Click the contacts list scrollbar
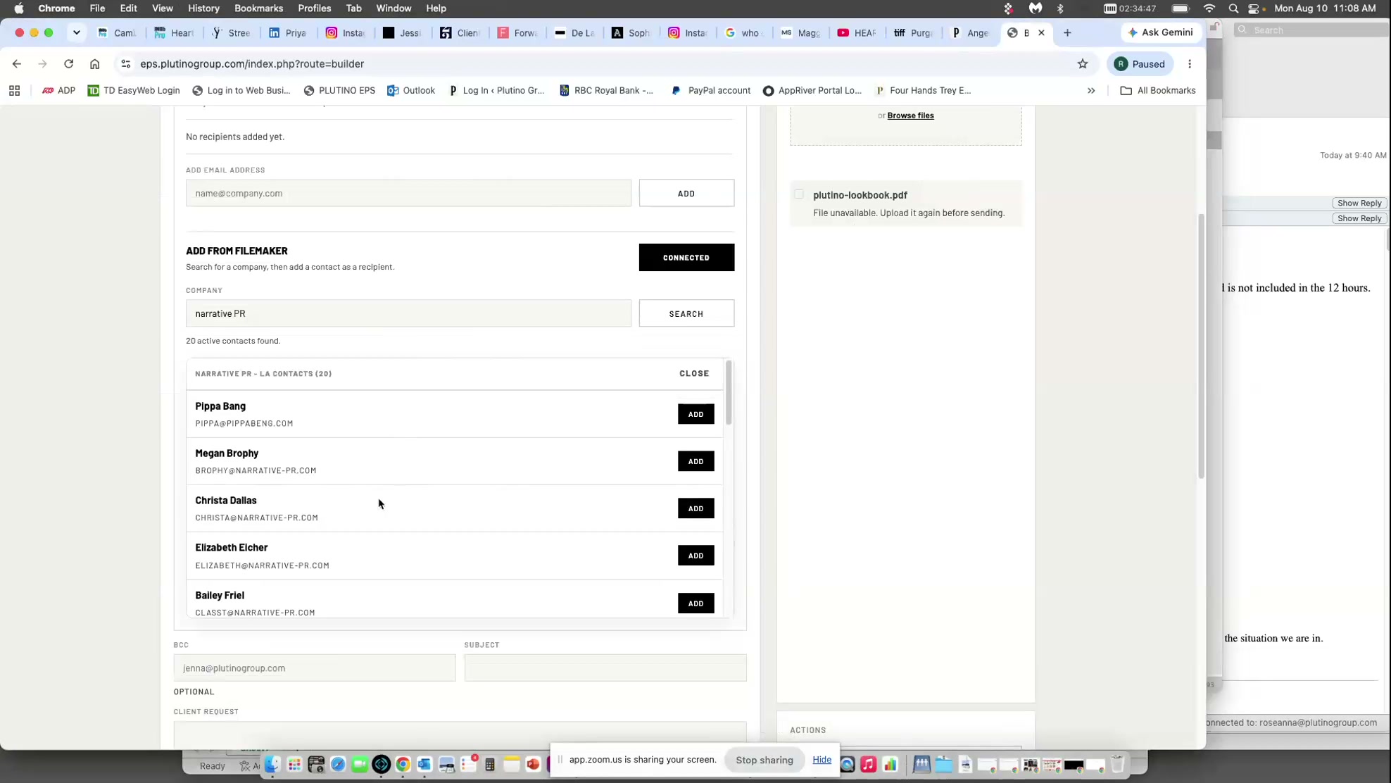This screenshot has height=783, width=1391. coord(729,393)
